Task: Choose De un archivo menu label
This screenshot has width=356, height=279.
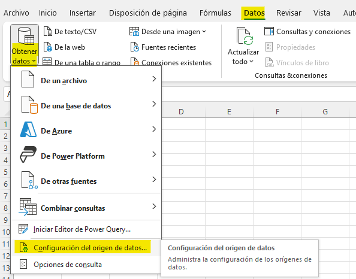Action: point(64,81)
